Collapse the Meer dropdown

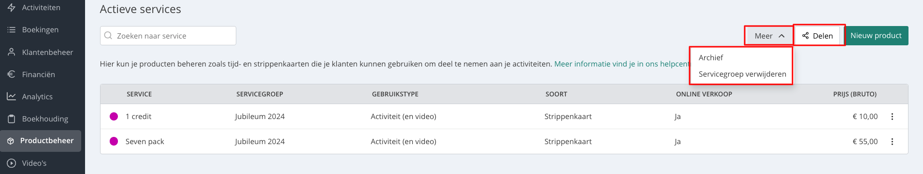coord(769,36)
